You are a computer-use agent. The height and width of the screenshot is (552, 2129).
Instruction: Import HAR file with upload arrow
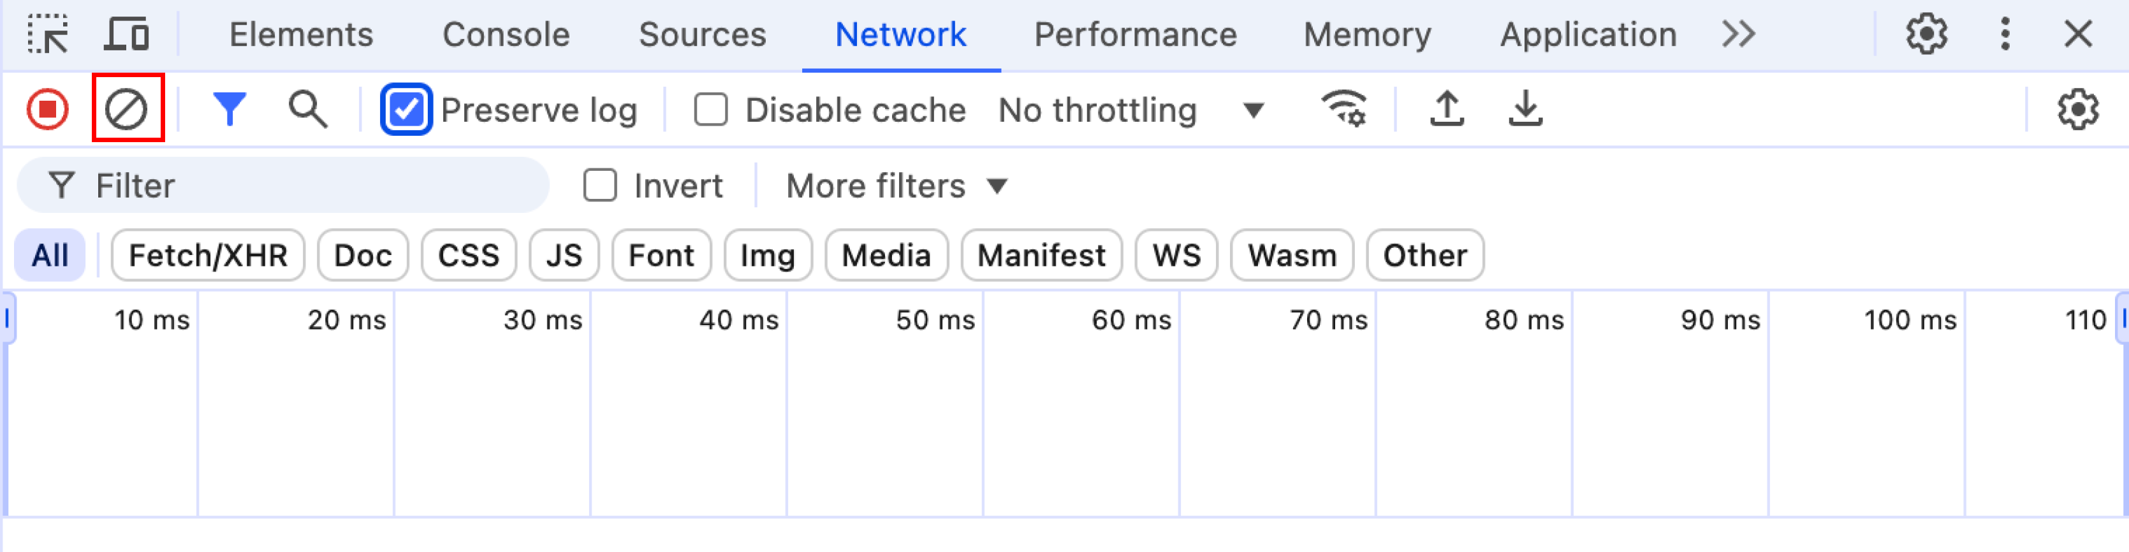point(1446,109)
